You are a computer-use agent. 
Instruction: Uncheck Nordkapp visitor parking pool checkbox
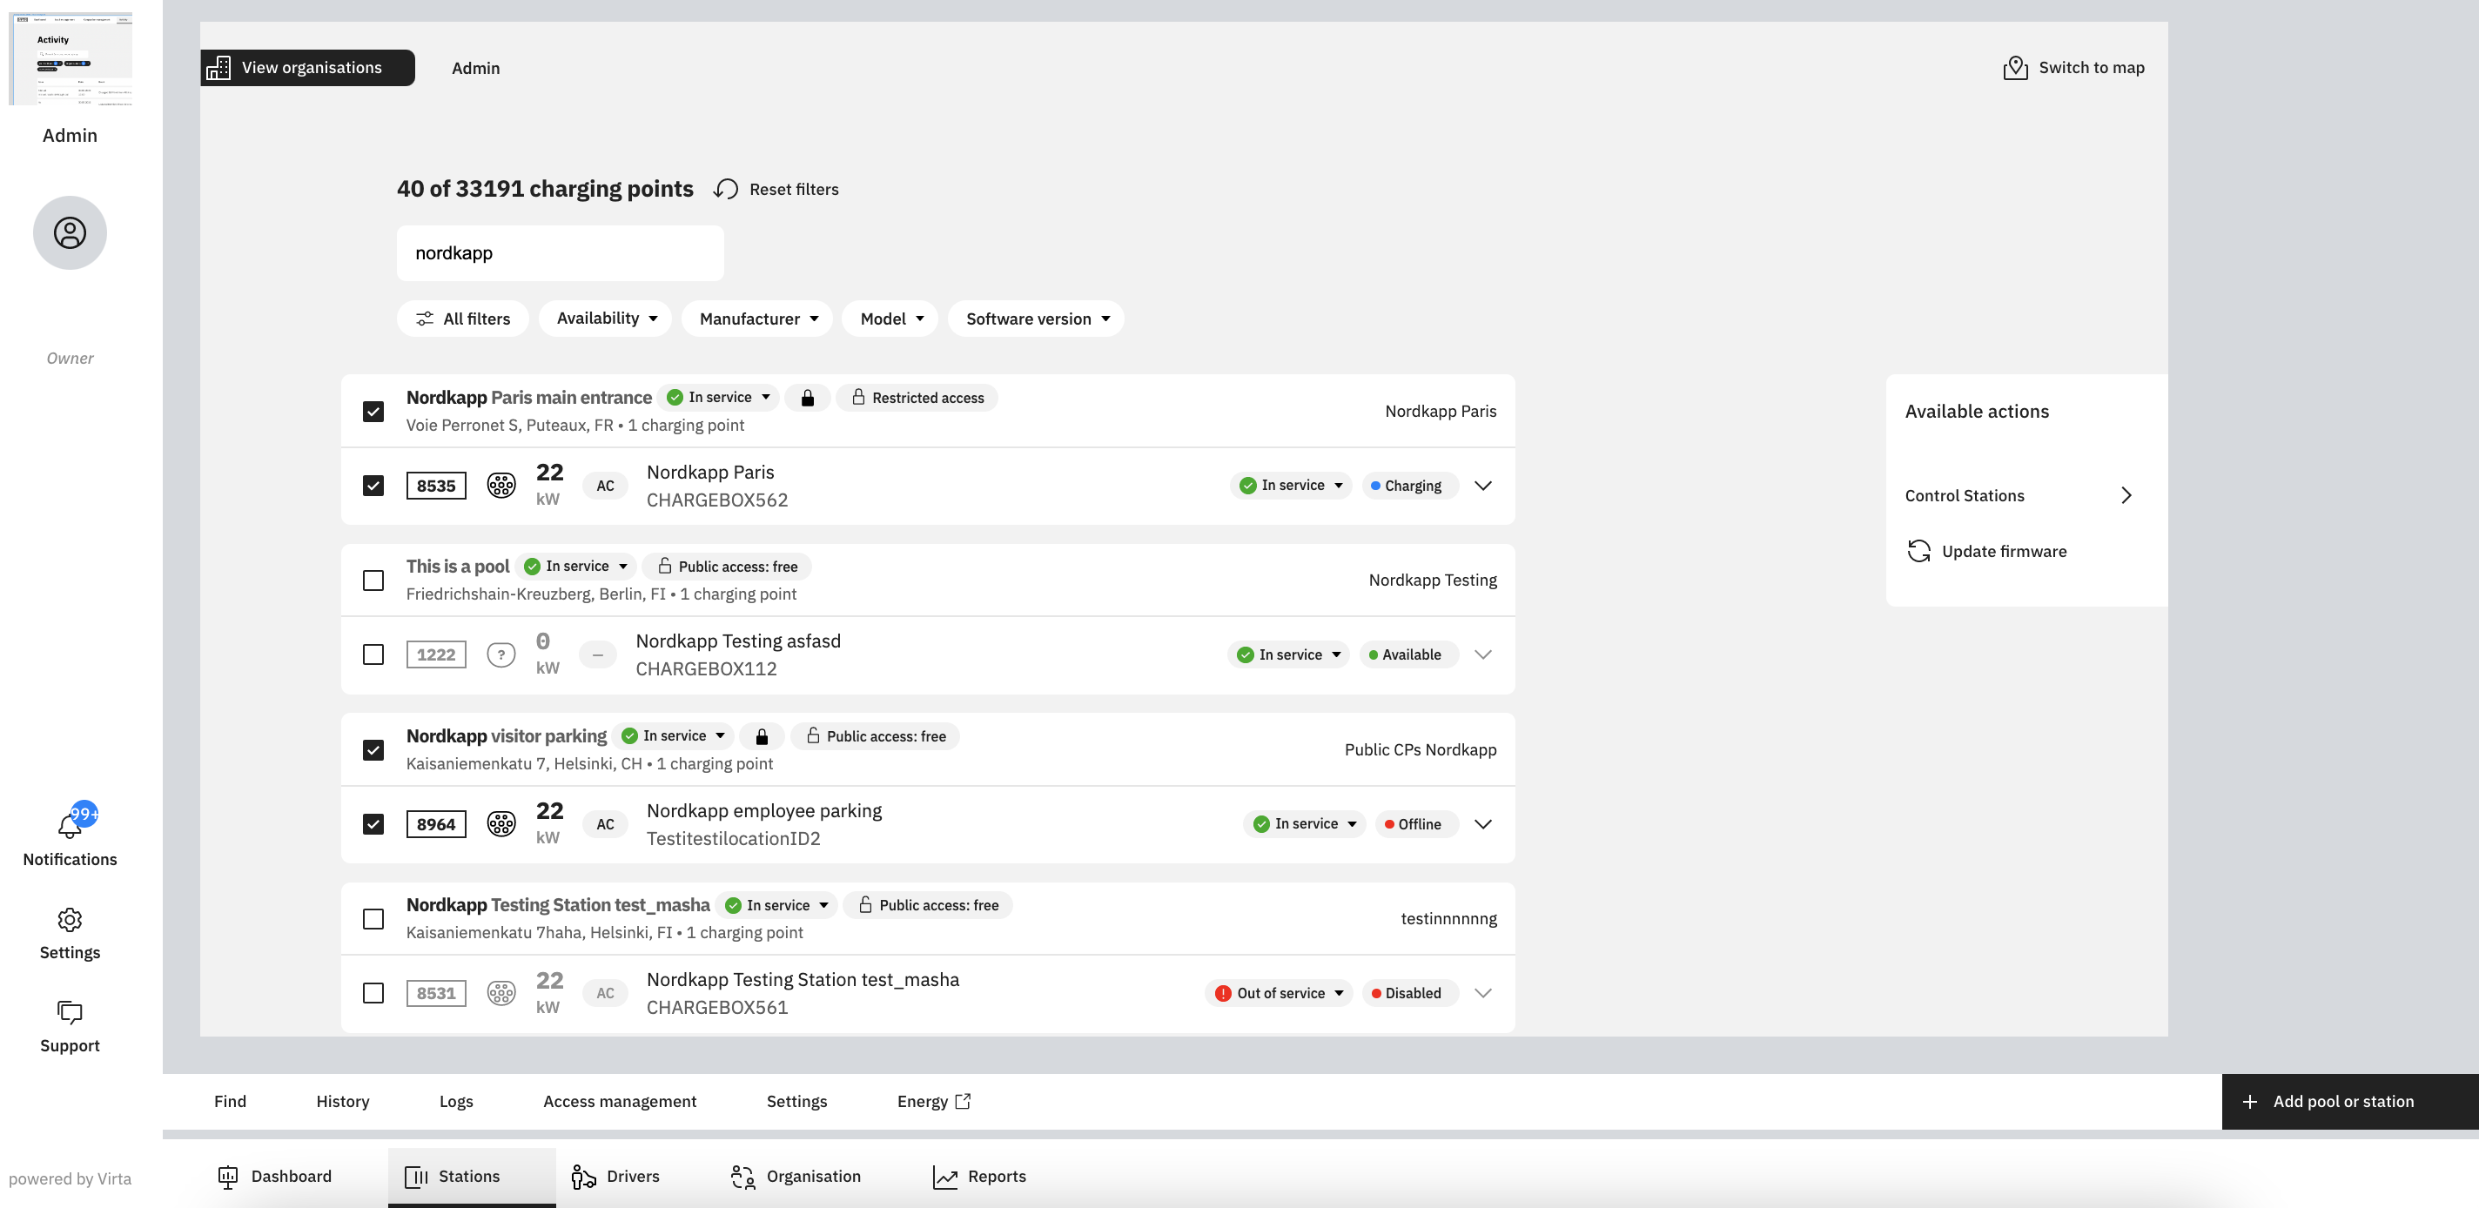373,750
